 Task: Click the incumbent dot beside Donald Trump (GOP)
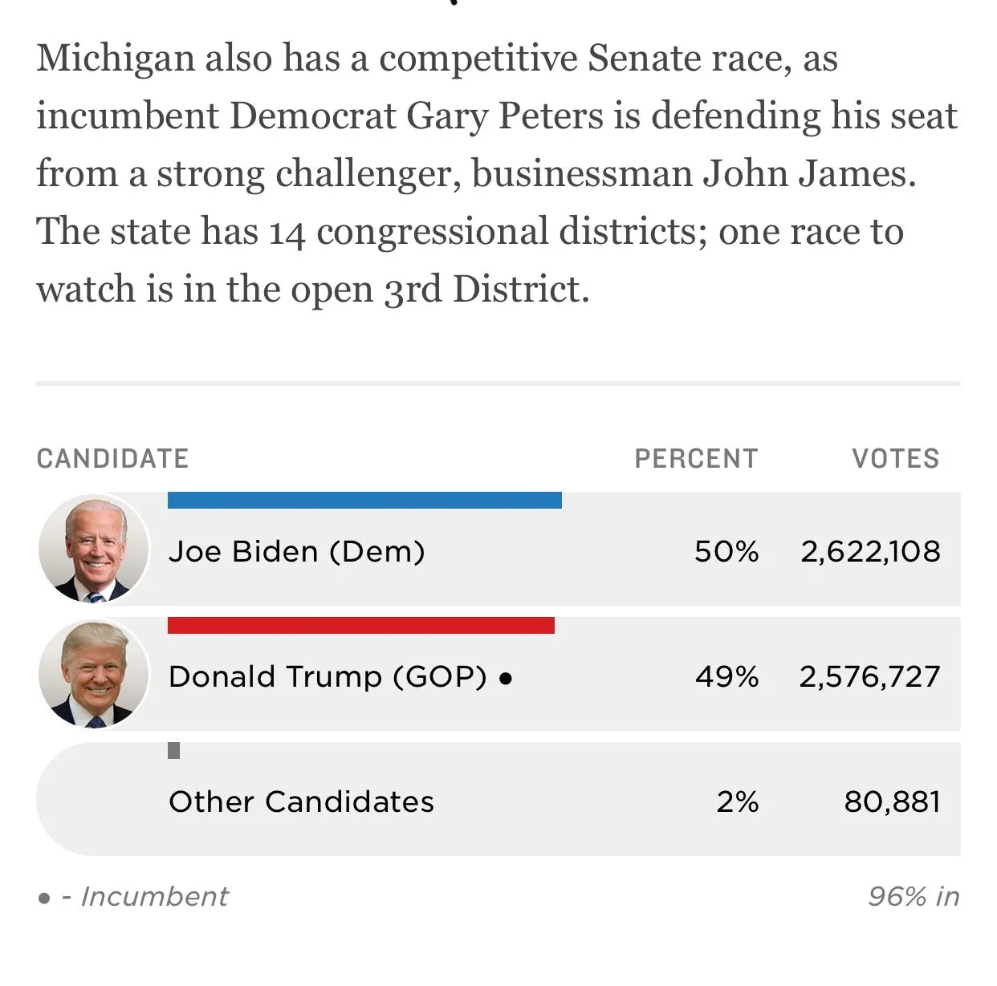click(x=505, y=678)
